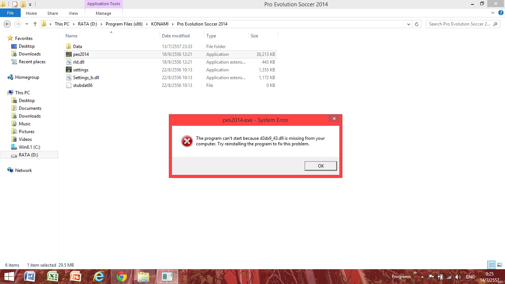The width and height of the screenshot is (505, 284).
Task: Refresh the current folder view
Action: point(417,24)
